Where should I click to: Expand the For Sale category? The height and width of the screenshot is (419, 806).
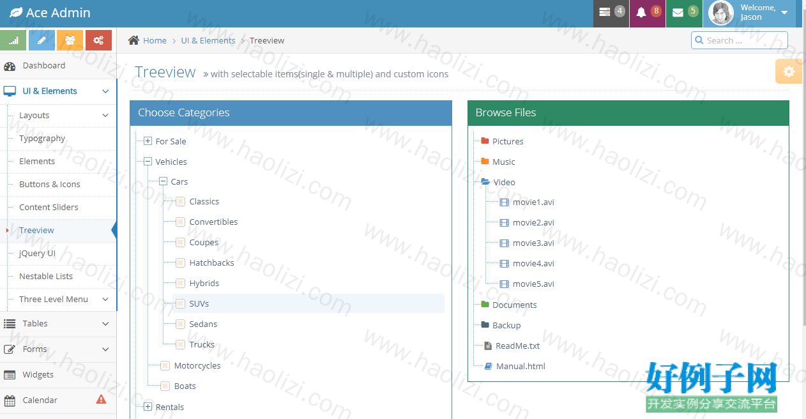click(148, 141)
